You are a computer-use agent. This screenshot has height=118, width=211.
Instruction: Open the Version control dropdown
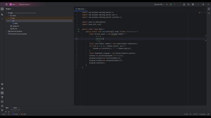click(x=25, y=4)
